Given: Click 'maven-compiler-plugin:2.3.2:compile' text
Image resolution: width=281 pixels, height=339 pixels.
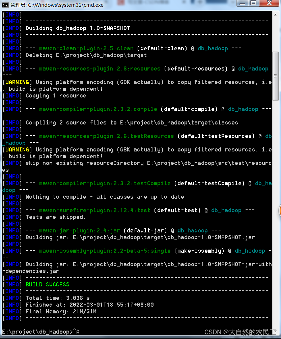Looking at the screenshot, I should (x=98, y=109).
